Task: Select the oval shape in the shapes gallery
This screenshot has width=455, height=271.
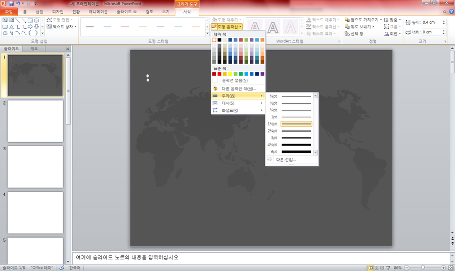Action: (x=36, y=21)
